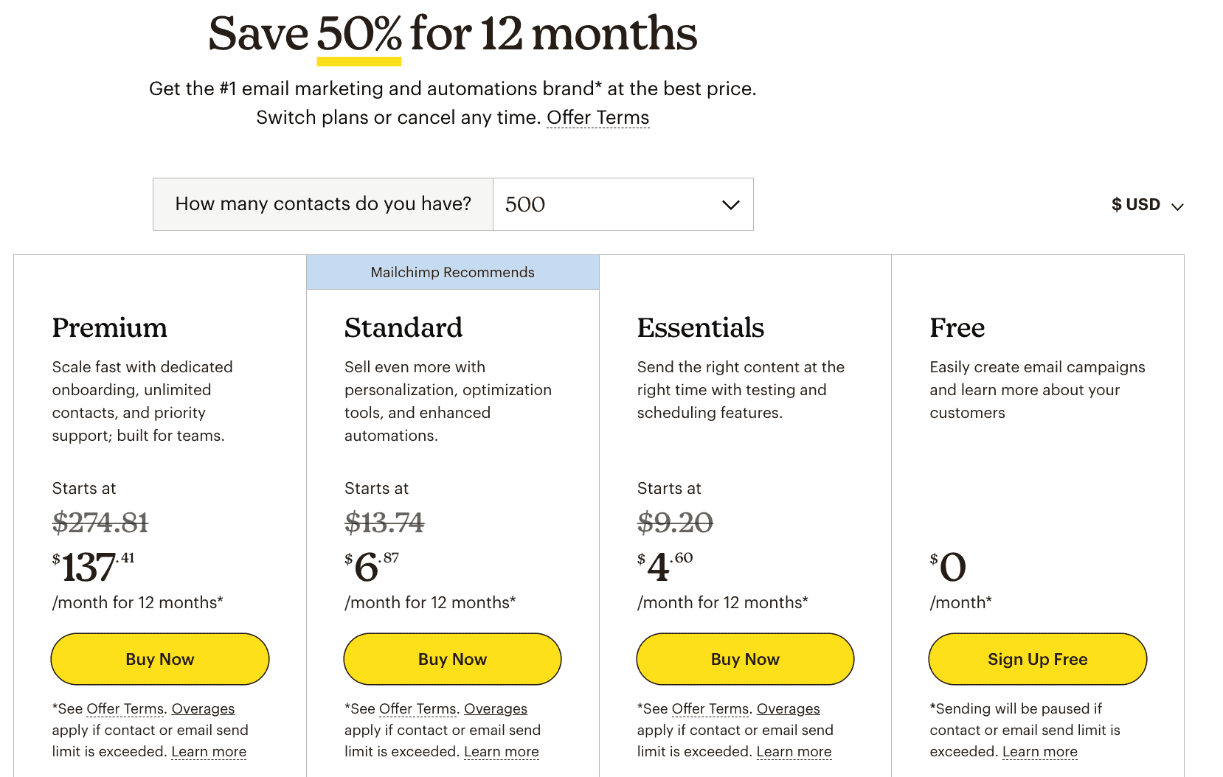Click Buy Now for the Standard plan
The width and height of the screenshot is (1223, 777).
click(x=451, y=658)
